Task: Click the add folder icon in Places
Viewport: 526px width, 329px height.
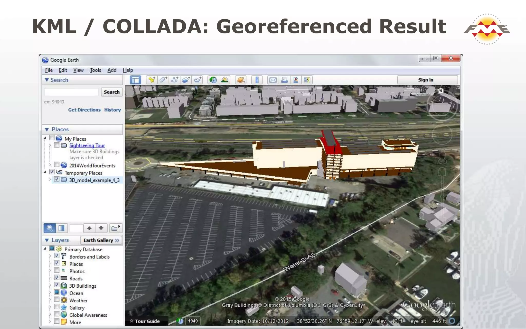Action: (x=115, y=228)
